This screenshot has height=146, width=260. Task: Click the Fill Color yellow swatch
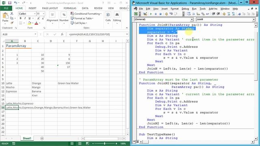point(30,23)
